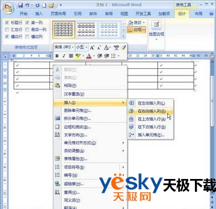Select 插入单元格 insert cells option
This screenshot has width=216, height=209.
pyautogui.click(x=151, y=135)
